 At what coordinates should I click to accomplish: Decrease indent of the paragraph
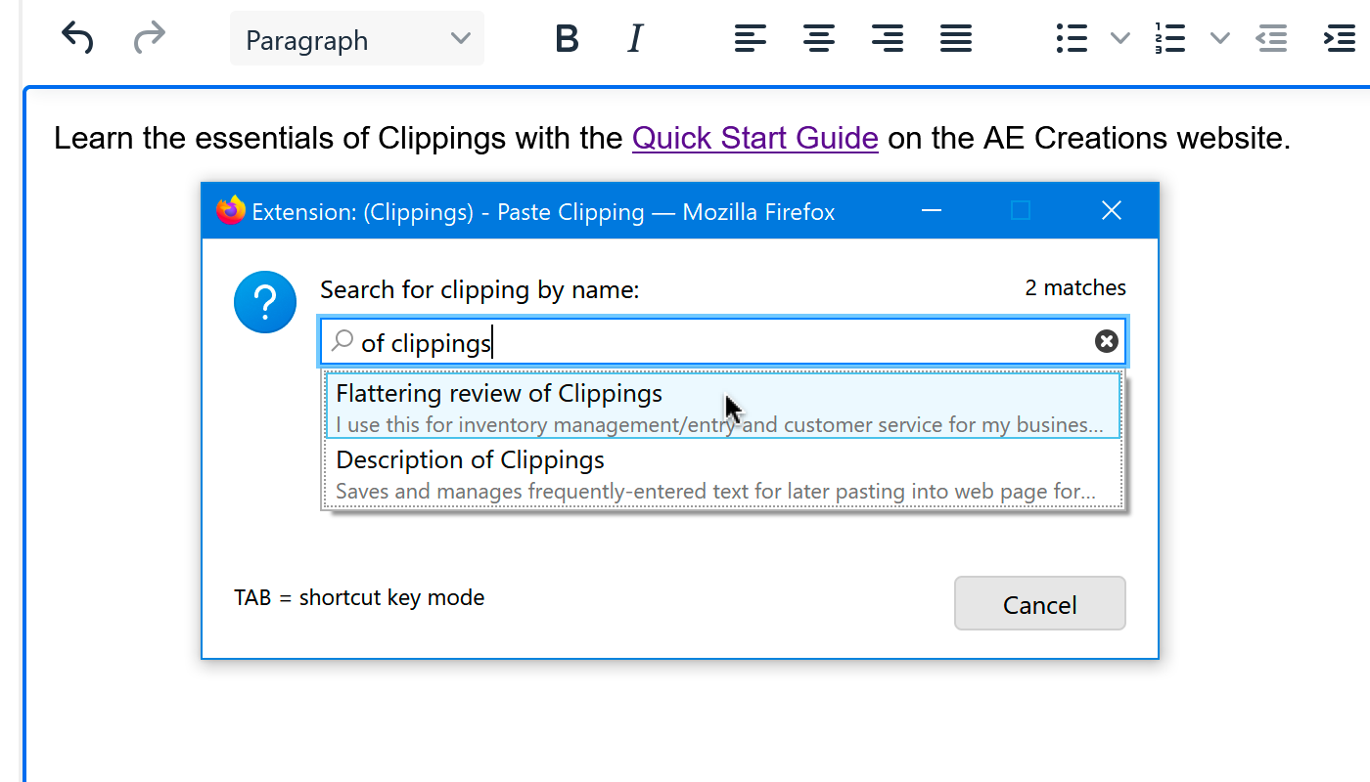(x=1271, y=39)
